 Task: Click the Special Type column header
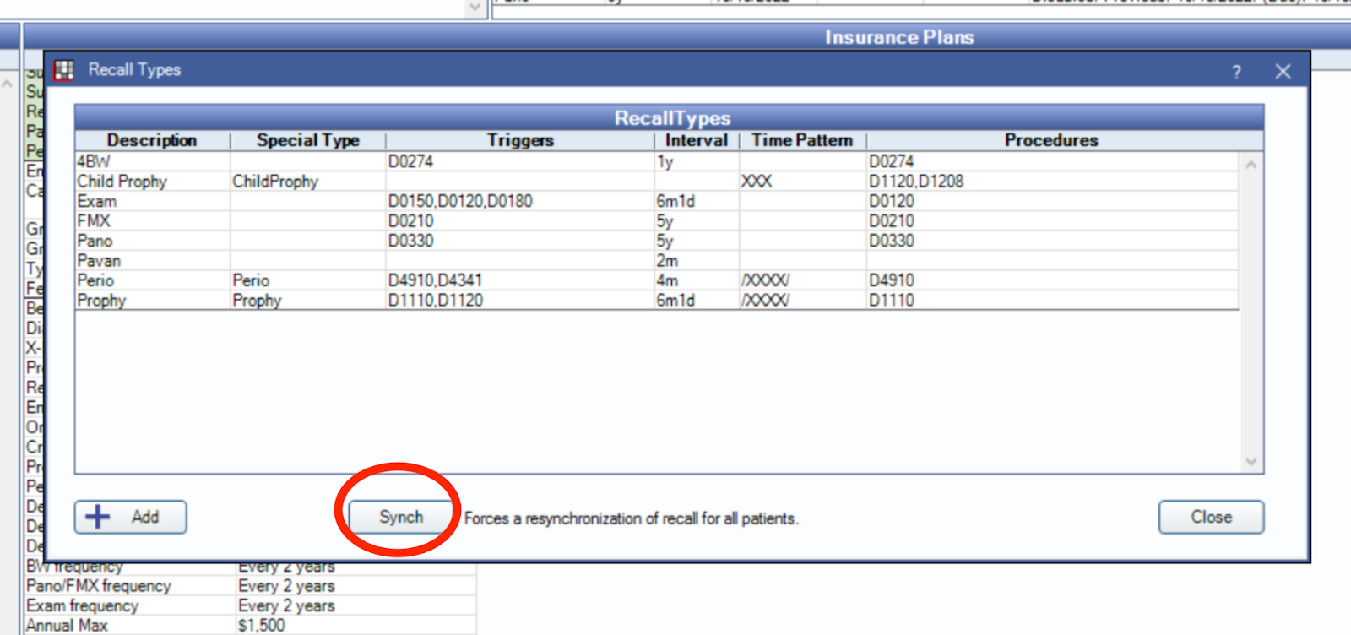coord(307,140)
